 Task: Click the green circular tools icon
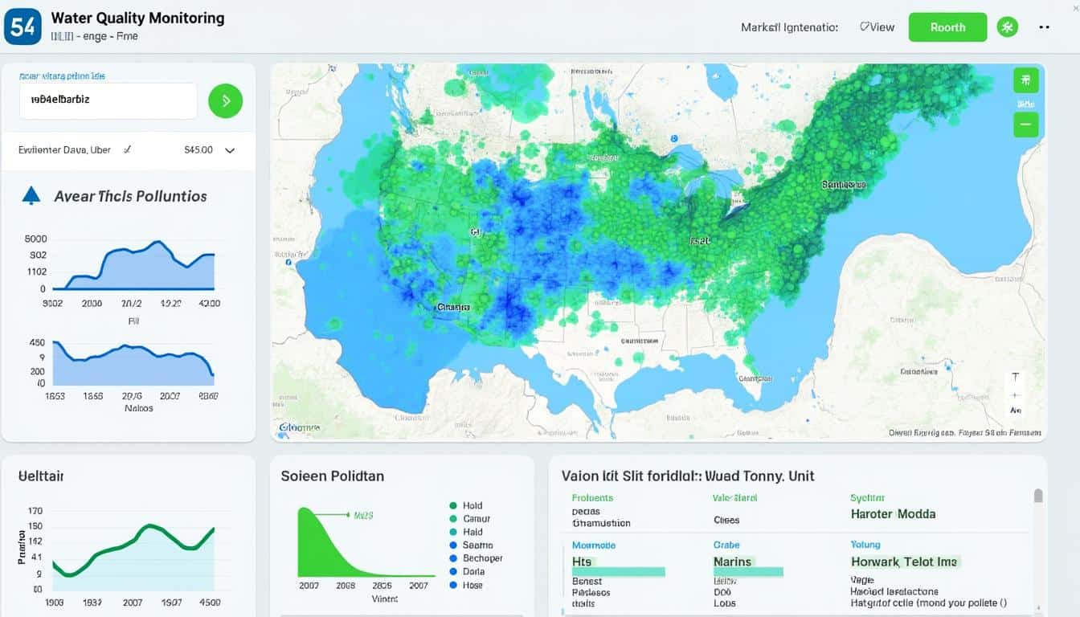point(1007,27)
